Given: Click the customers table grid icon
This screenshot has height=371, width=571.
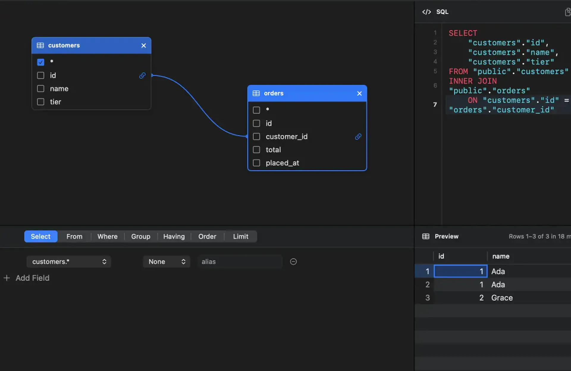Looking at the screenshot, I should tap(40, 45).
